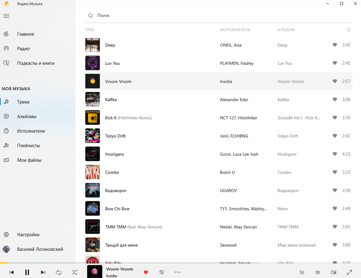
Task: Expand player to full screen
Action: (349, 273)
